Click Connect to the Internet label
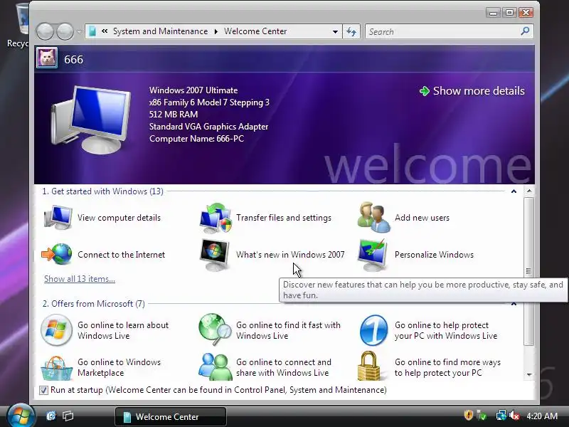The width and height of the screenshot is (569, 427). 121,255
